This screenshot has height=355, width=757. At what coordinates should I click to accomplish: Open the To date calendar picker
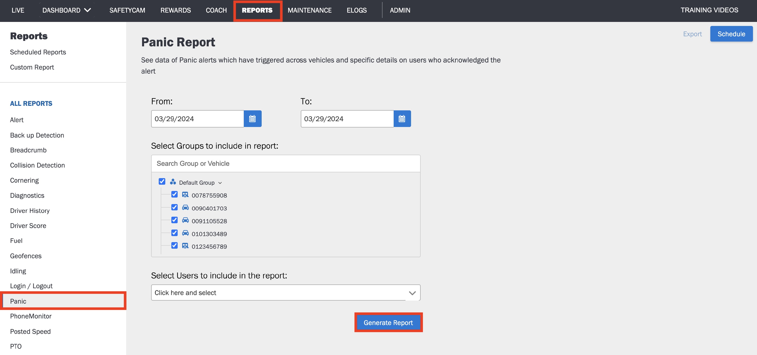tap(402, 119)
